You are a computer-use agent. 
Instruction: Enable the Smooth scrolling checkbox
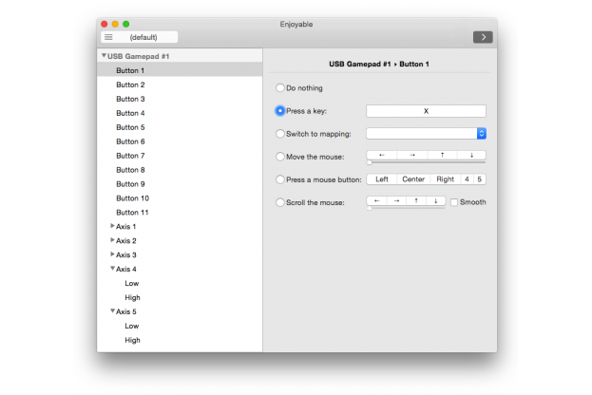point(454,202)
